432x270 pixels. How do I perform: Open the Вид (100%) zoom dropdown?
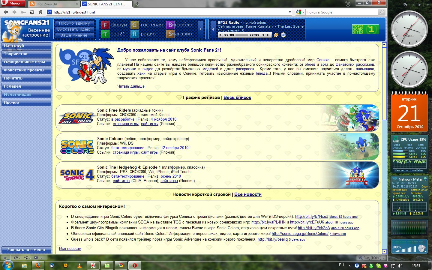point(383,258)
